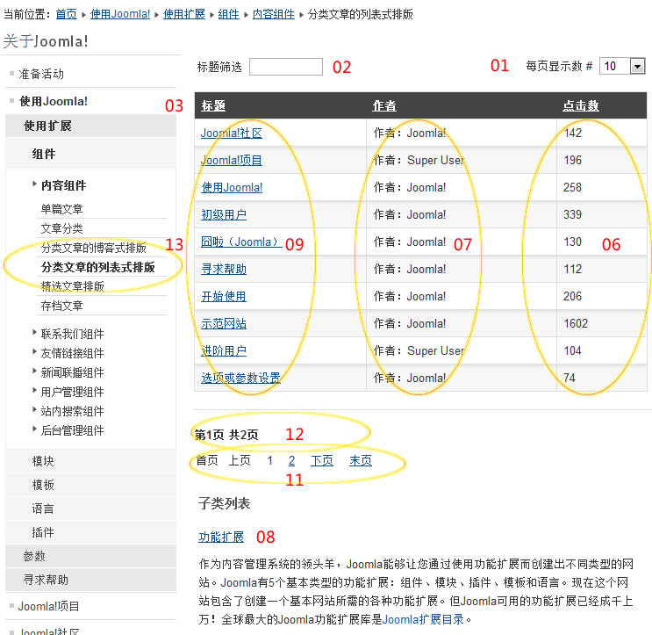Select 准备活动 in the sidebar menu
652x635 pixels.
pos(41,74)
